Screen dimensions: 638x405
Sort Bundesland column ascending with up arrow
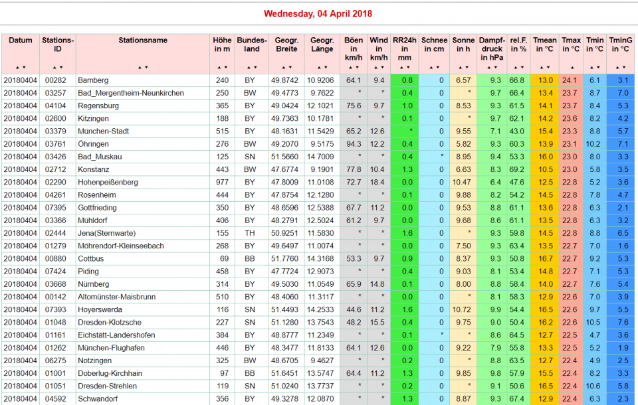[x=249, y=67]
